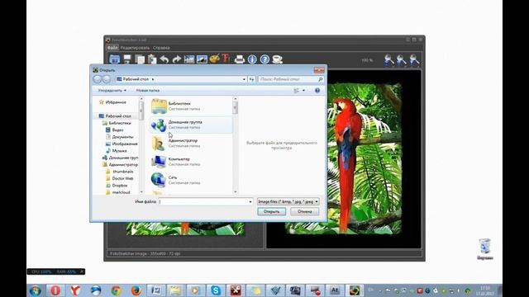Select Рабочий стол in the navigation pane
Image resolution: width=529 pixels, height=297 pixels.
115,115
